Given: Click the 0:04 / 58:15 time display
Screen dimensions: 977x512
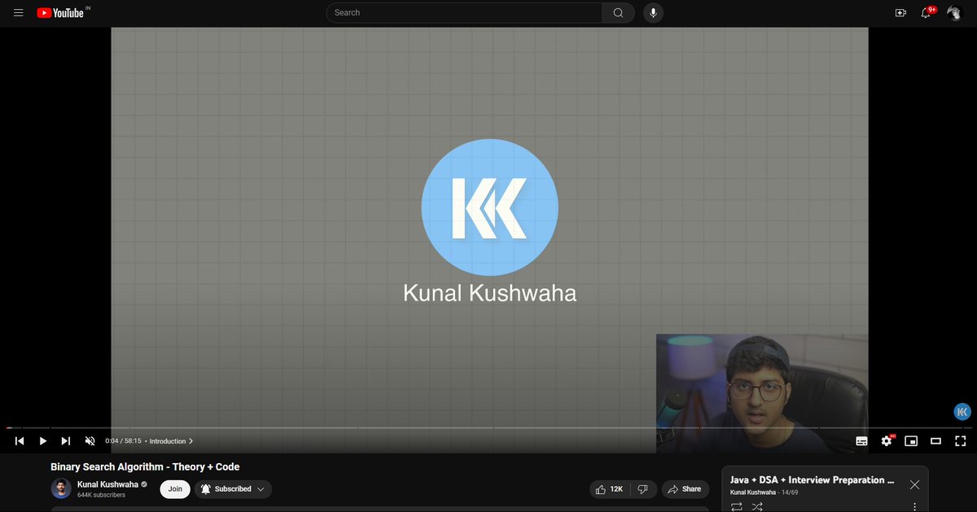Looking at the screenshot, I should point(123,441).
